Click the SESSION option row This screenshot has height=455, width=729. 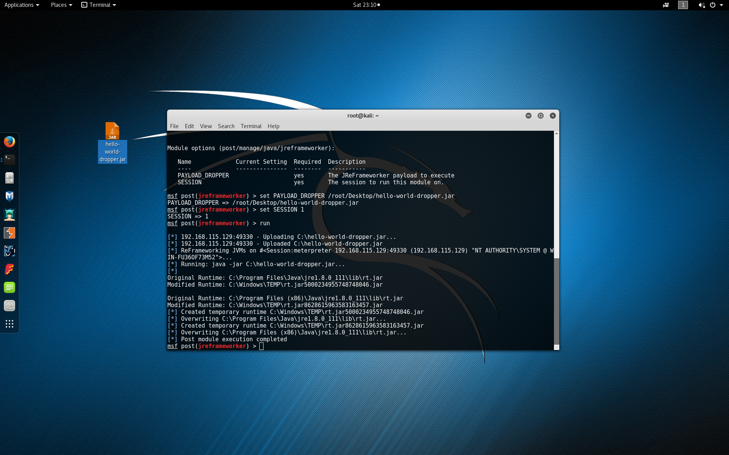pos(311,182)
